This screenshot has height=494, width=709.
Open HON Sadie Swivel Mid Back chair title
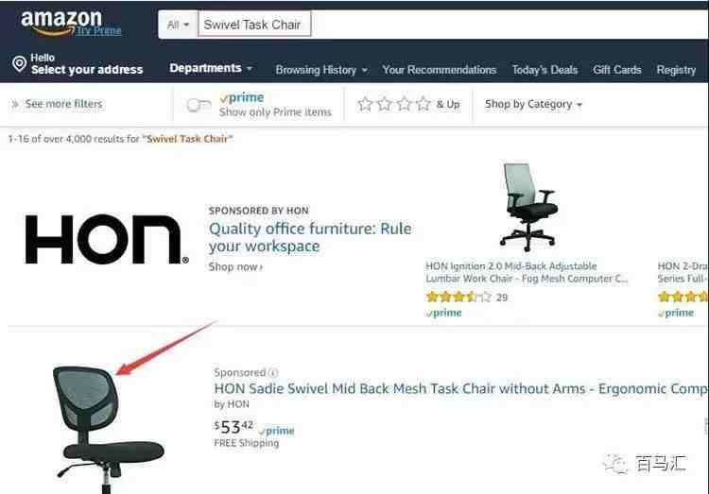click(x=461, y=388)
